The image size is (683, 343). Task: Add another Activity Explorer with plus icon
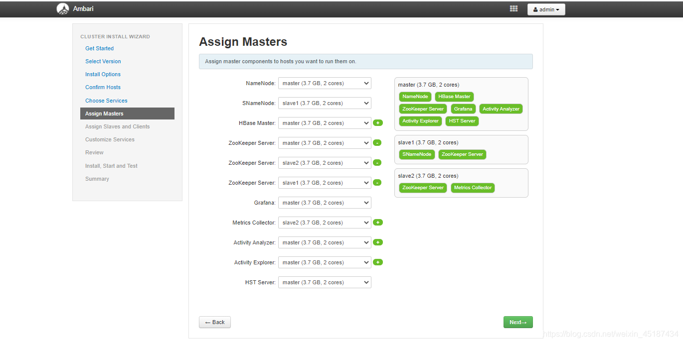377,262
